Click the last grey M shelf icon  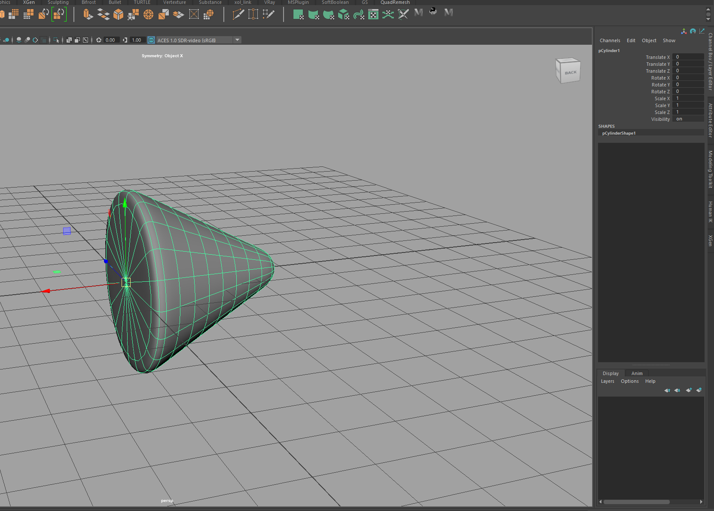[449, 12]
